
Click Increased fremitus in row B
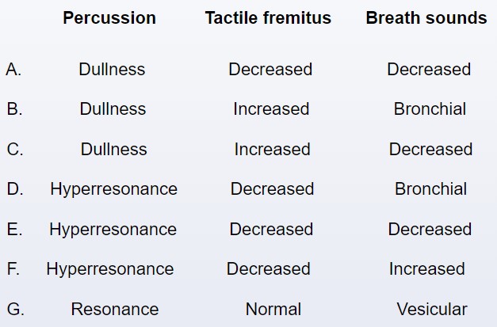271,109
